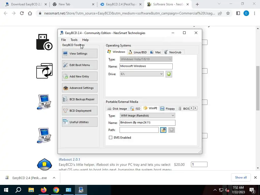
Task: Open taskbar search
Action: [18, 190]
